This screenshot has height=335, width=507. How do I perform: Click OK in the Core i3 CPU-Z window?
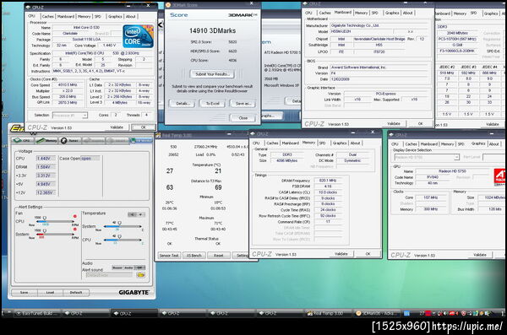coord(144,127)
